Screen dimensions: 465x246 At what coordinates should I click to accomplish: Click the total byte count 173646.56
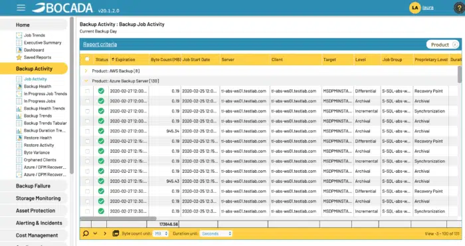(169, 224)
